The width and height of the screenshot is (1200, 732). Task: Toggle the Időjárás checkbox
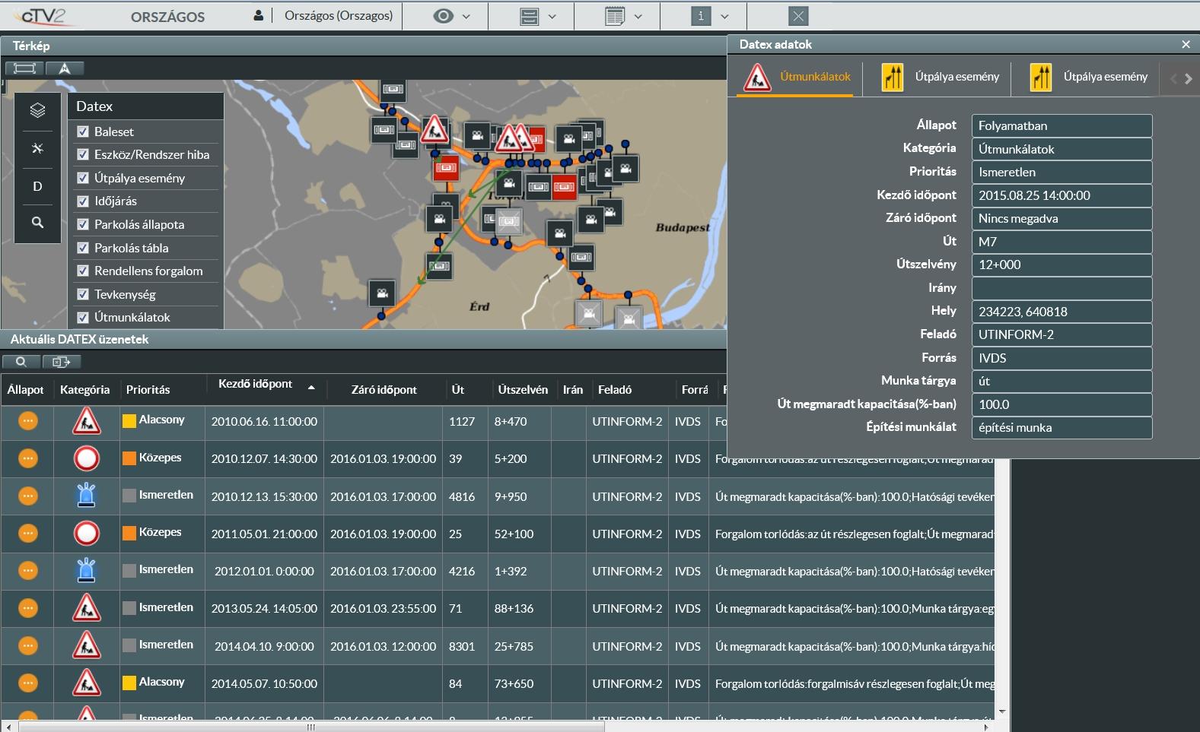(x=83, y=201)
